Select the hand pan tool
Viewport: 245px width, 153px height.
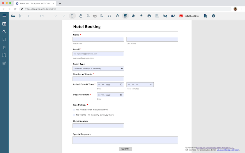(x=80, y=16)
